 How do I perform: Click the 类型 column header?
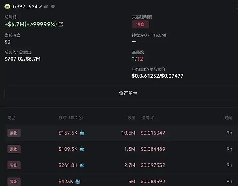click(x=11, y=118)
